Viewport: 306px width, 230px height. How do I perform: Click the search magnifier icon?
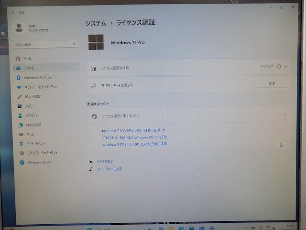[x=75, y=44]
